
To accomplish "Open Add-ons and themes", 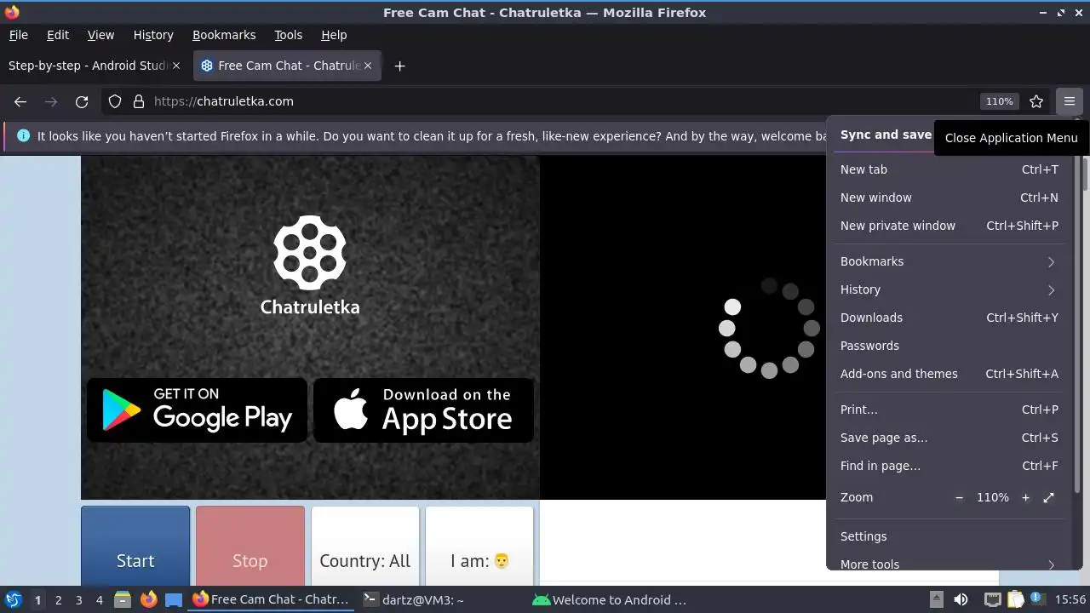I will coord(949,374).
